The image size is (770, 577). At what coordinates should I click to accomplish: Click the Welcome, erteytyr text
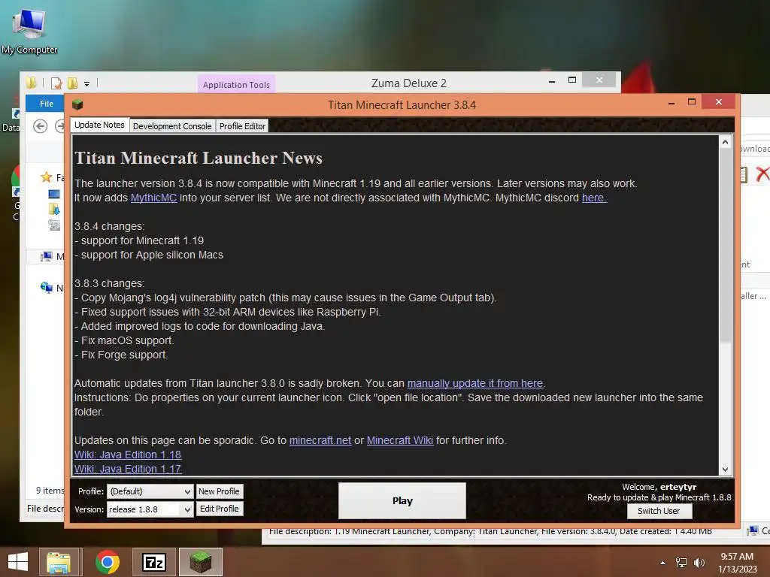point(659,487)
